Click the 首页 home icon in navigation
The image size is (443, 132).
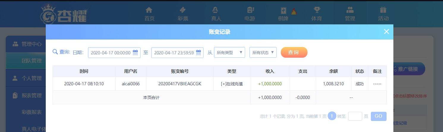[x=149, y=10]
